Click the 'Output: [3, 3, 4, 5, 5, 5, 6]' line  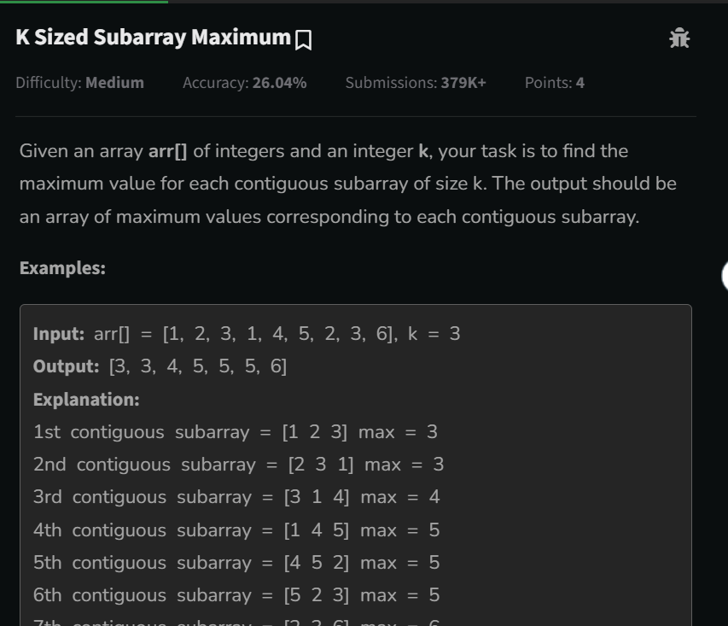point(160,366)
